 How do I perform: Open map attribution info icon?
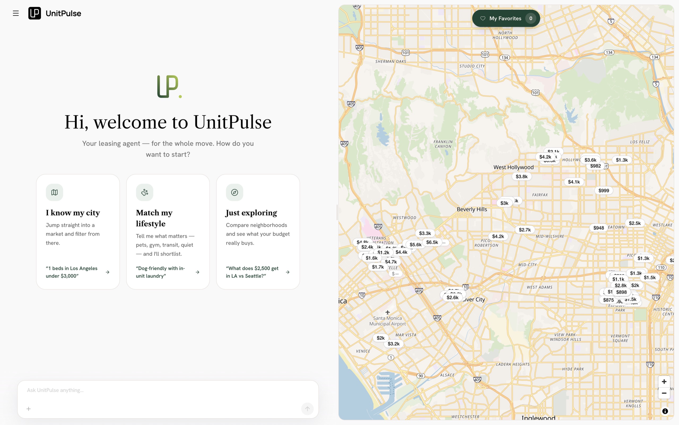point(665,411)
